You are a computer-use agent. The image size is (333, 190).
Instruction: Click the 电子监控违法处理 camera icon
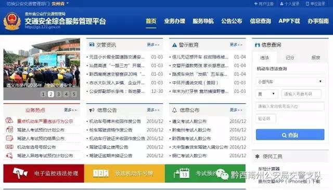[x=20, y=173]
